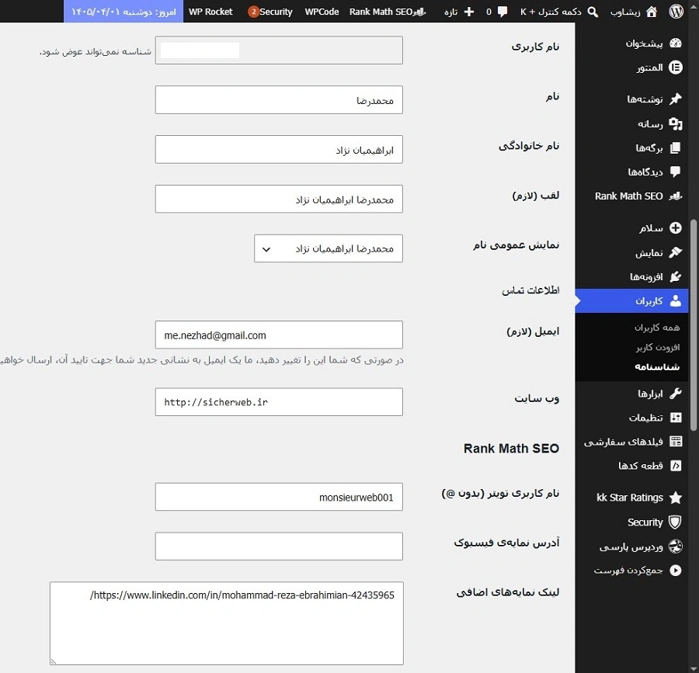The image size is (699, 673).
Task: Open the نمایش عمومی نام dropdown
Action: tap(329, 248)
